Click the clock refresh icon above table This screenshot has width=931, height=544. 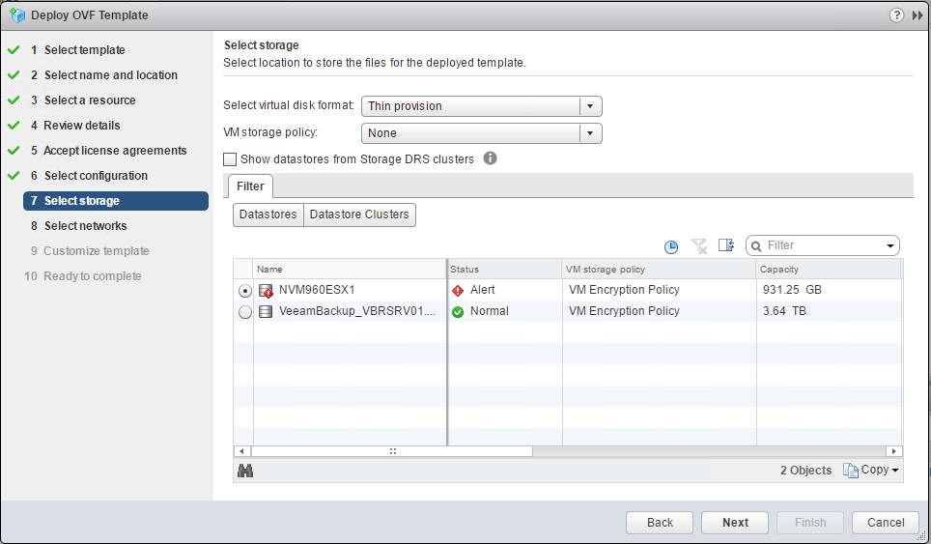click(671, 246)
